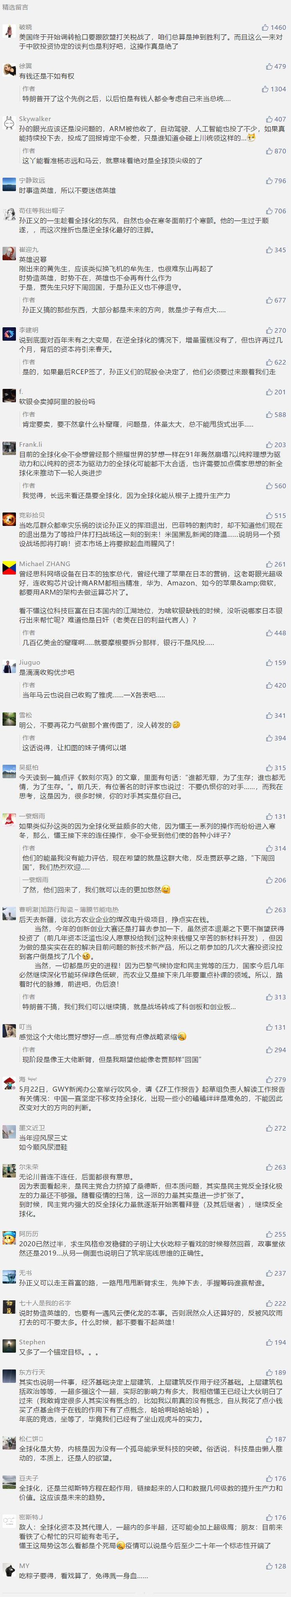This screenshot has width=291, height=1597.
Task: Like 竞彩拾贝's comment with 515 likes
Action: pos(276,516)
